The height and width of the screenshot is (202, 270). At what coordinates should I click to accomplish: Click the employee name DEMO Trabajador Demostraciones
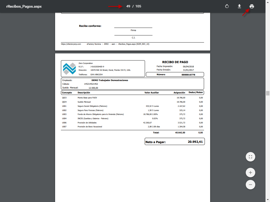tap(110, 80)
